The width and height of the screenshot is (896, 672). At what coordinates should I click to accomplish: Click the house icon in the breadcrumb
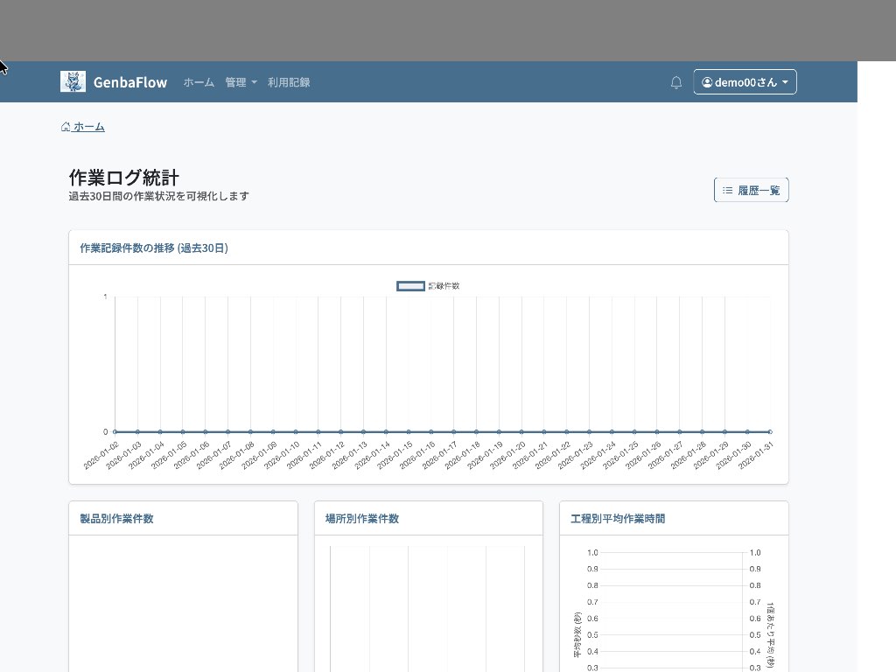(x=66, y=127)
